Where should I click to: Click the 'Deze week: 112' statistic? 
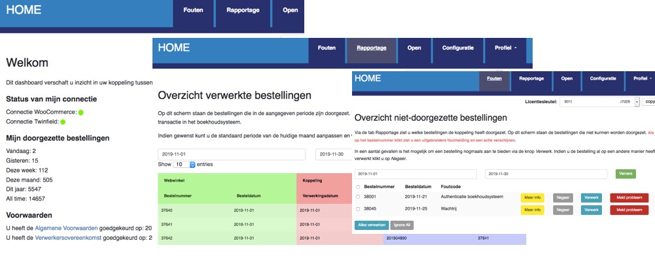tap(27, 170)
